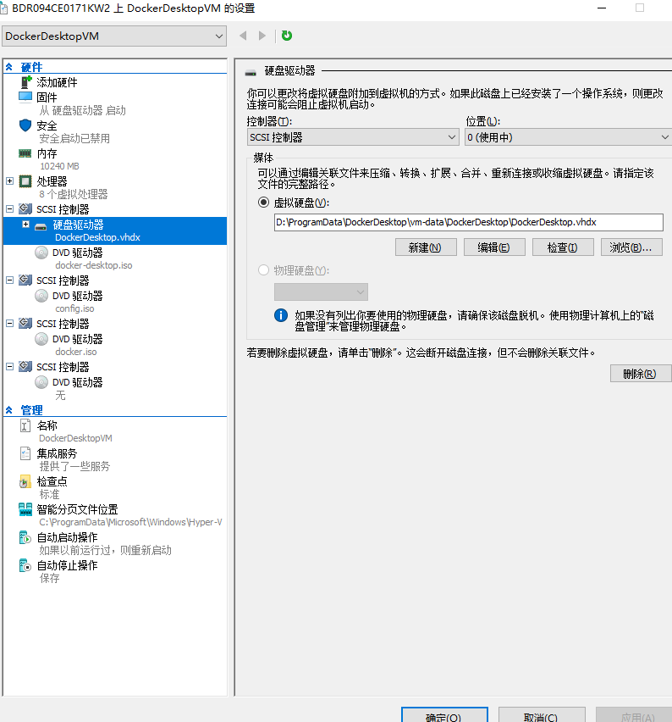Screen dimensions: 672x722
Task: Click the back navigation arrow
Action: click(243, 36)
